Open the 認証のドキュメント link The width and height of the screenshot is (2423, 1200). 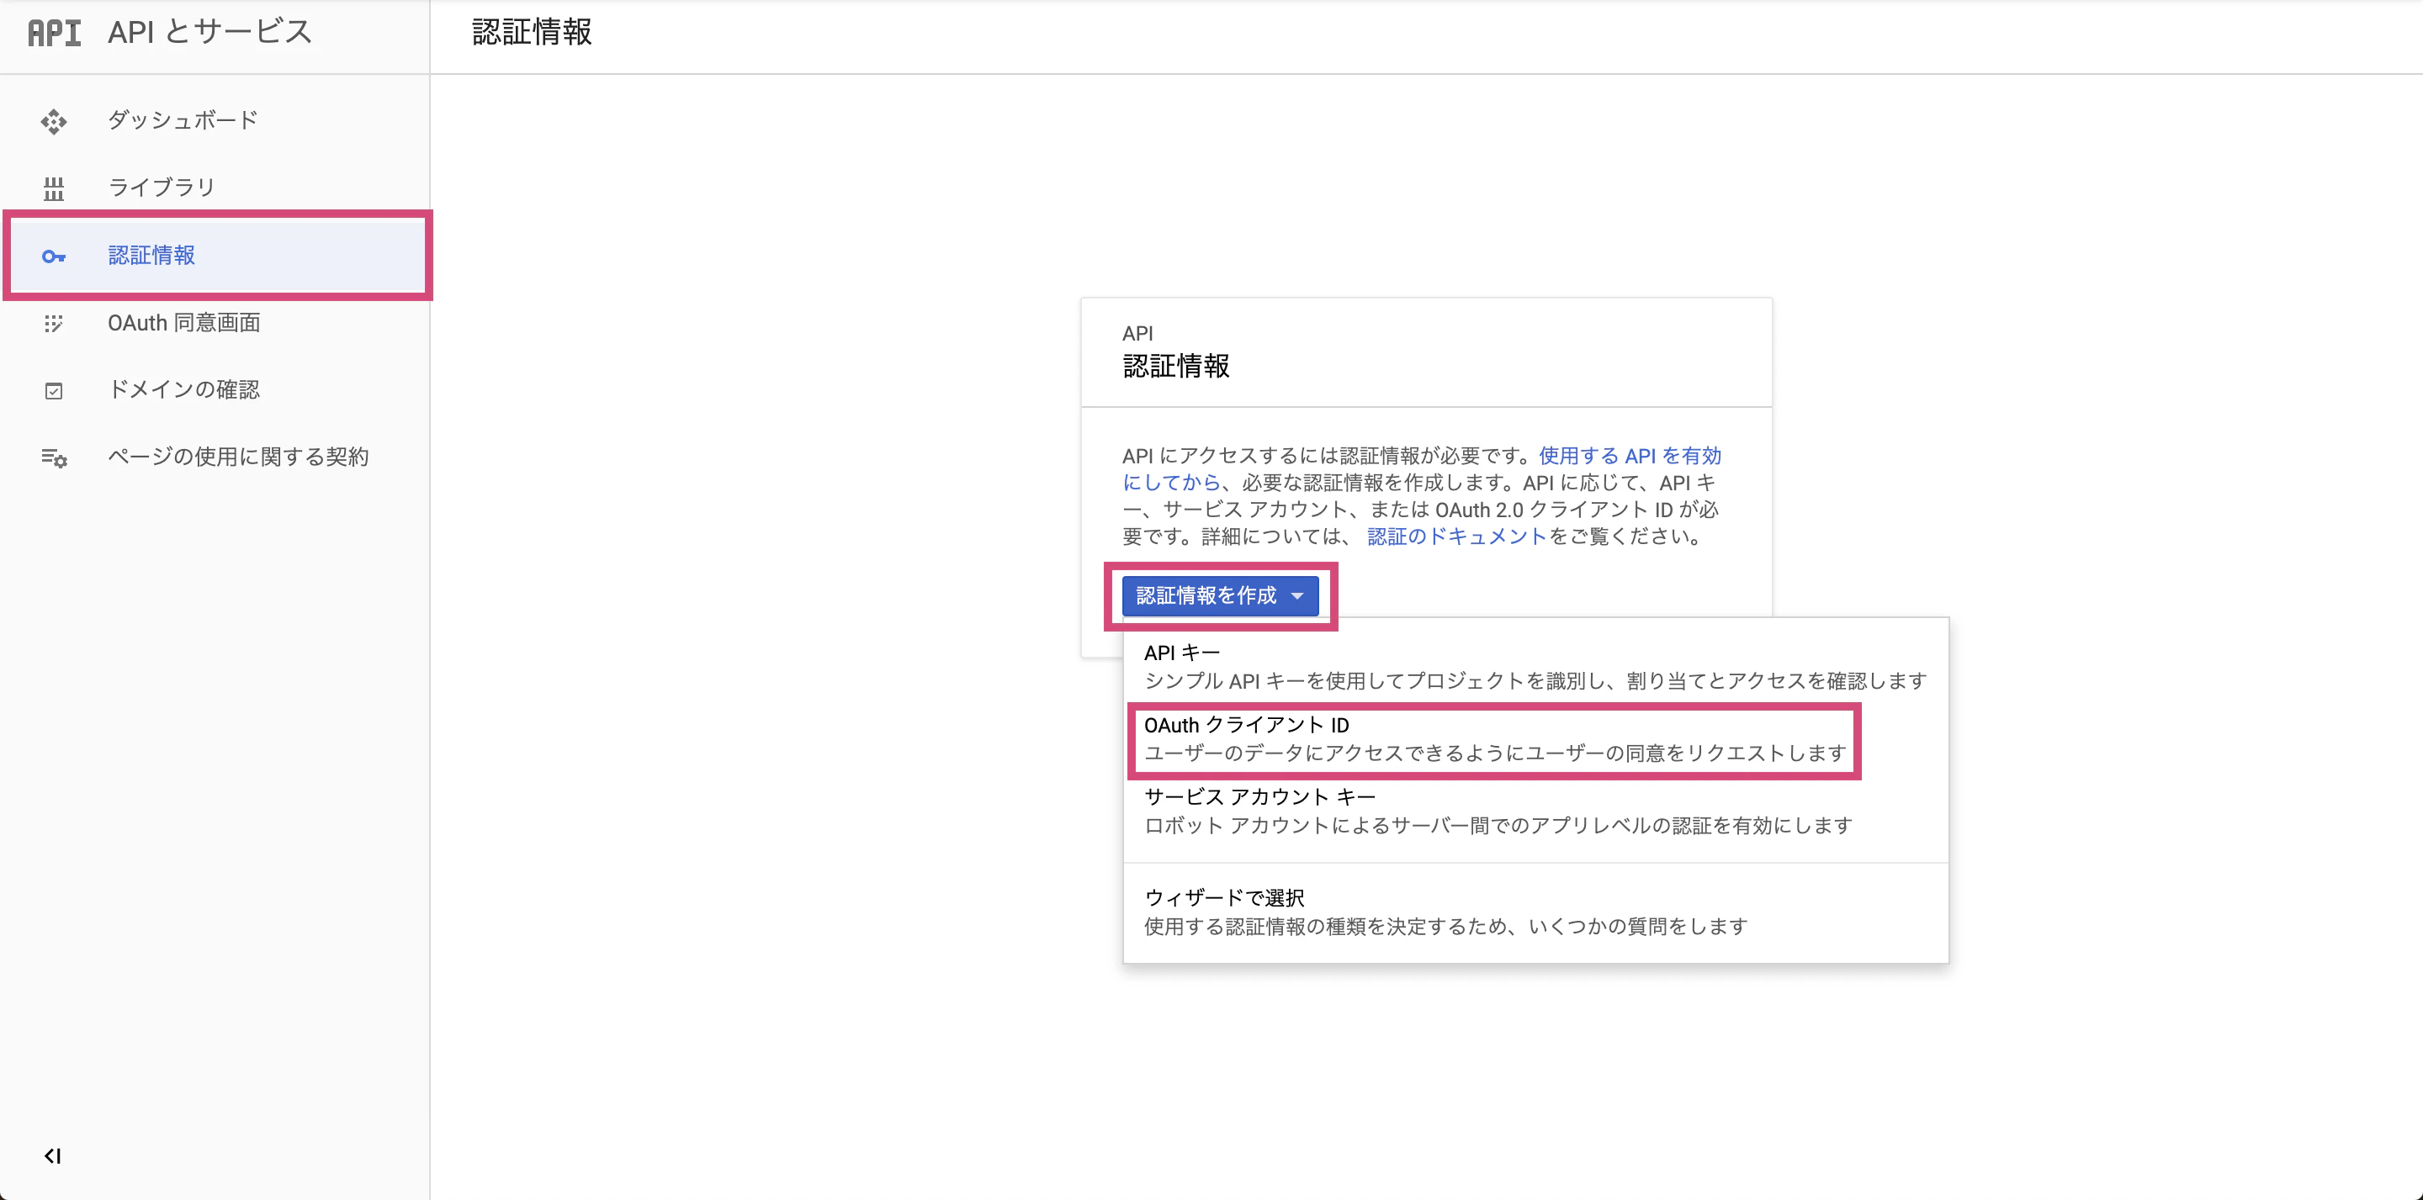(x=1456, y=537)
